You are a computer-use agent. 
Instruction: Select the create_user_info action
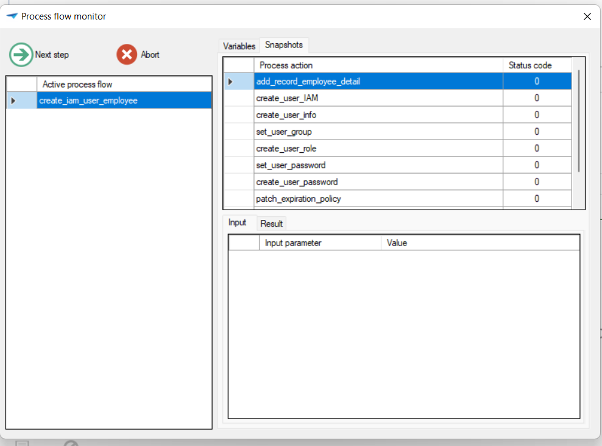(378, 115)
